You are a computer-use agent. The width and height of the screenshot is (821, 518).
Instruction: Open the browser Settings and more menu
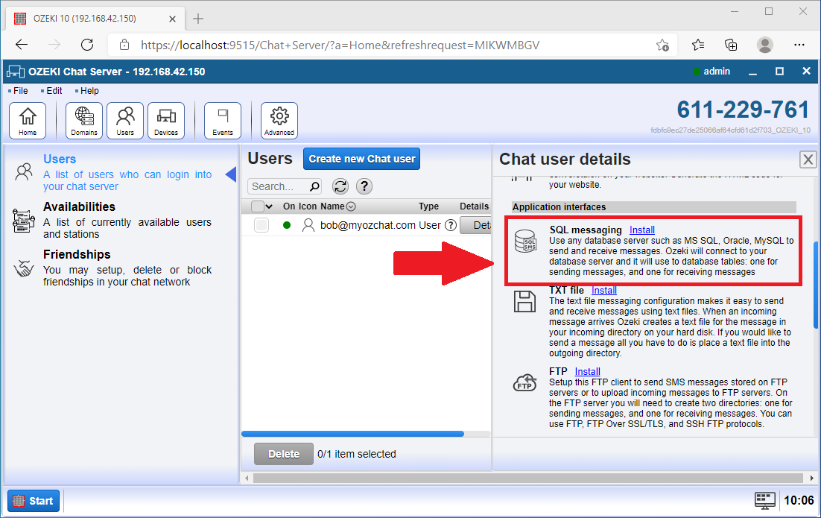[x=799, y=45]
